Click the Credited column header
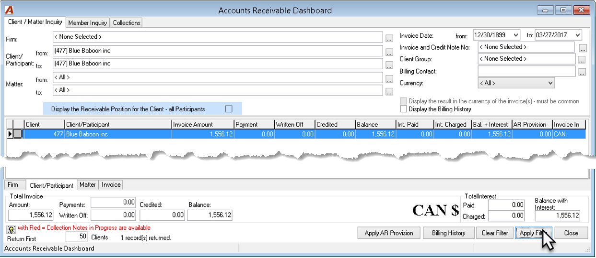The height and width of the screenshot is (258, 596). click(335, 125)
